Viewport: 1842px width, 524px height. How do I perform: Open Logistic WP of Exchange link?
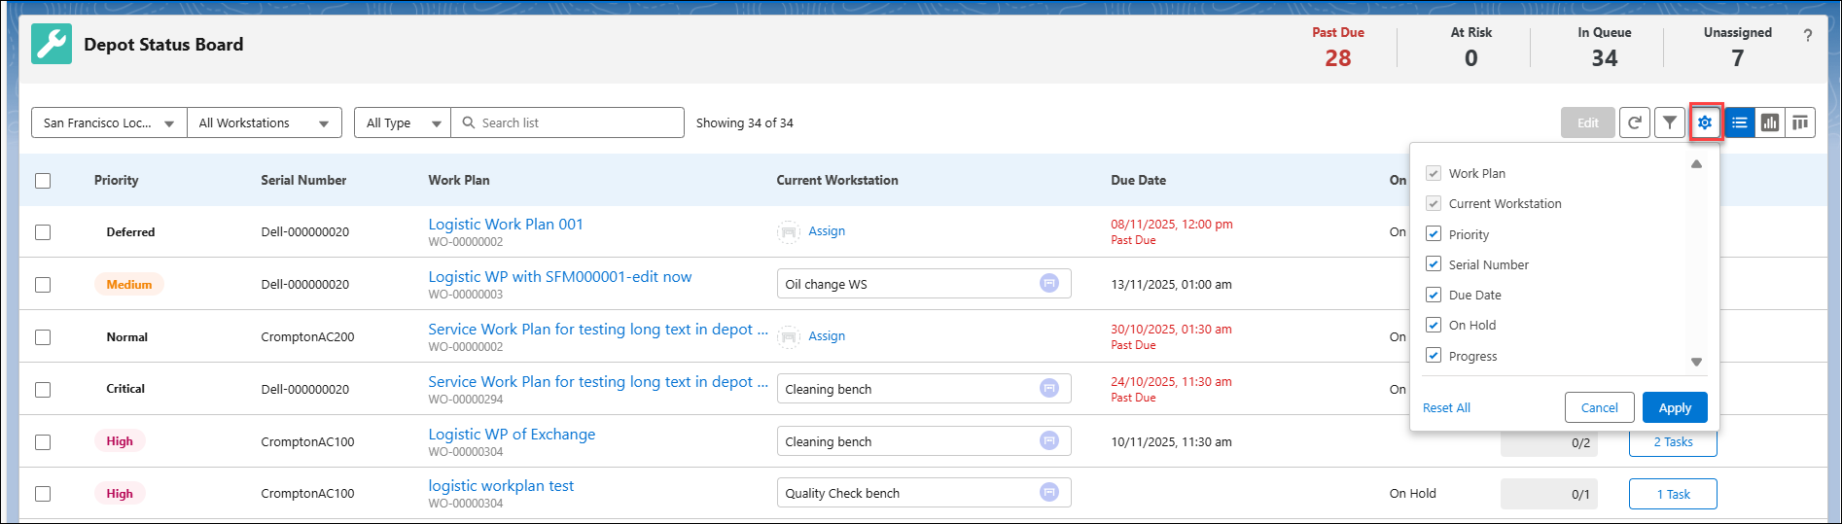pyautogui.click(x=512, y=434)
